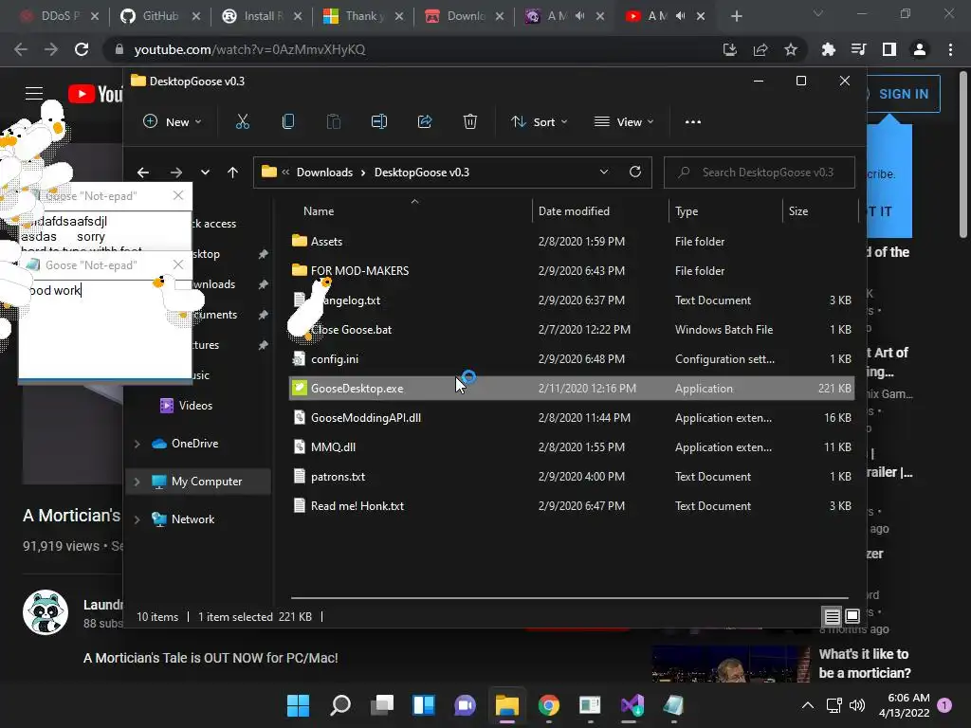This screenshot has height=728, width=971.
Task: Click the Cut scissors icon in File Explorer
Action: [242, 122]
